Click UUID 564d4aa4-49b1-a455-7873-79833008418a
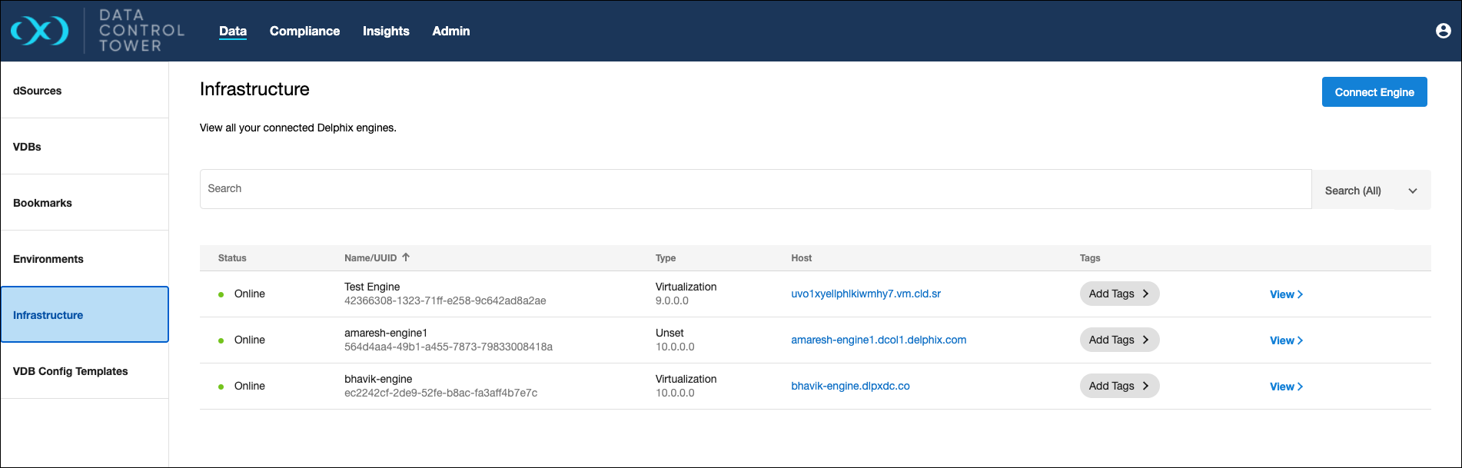The height and width of the screenshot is (468, 1462). click(x=448, y=347)
